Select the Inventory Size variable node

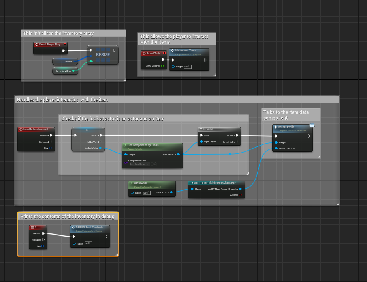pos(63,71)
